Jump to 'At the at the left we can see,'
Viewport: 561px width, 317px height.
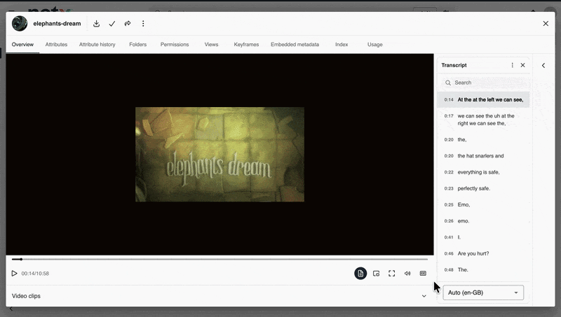(x=483, y=99)
